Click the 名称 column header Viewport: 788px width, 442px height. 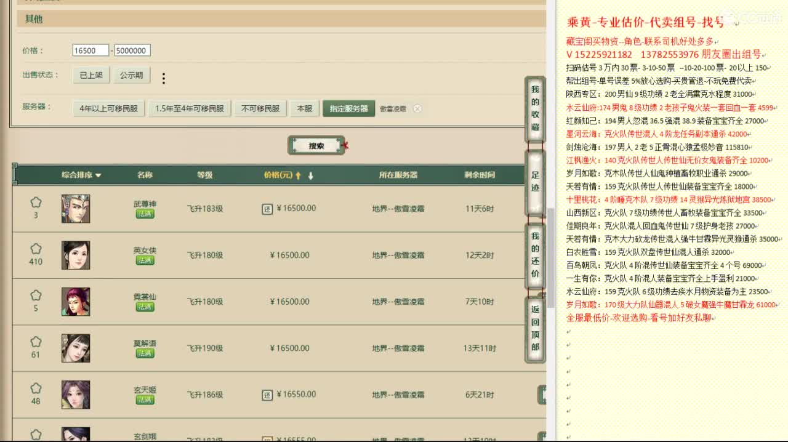[145, 175]
